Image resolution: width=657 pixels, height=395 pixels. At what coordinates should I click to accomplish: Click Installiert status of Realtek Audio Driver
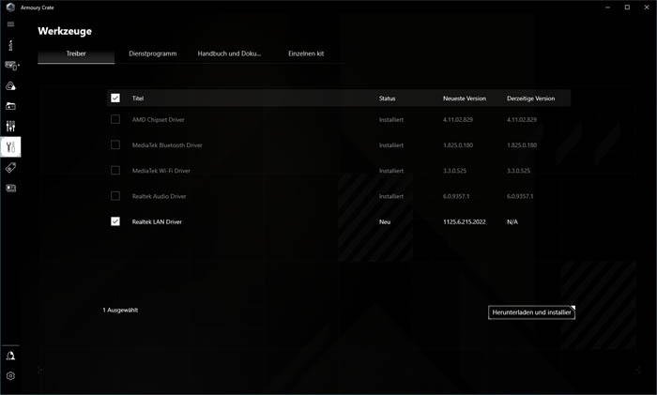point(391,196)
